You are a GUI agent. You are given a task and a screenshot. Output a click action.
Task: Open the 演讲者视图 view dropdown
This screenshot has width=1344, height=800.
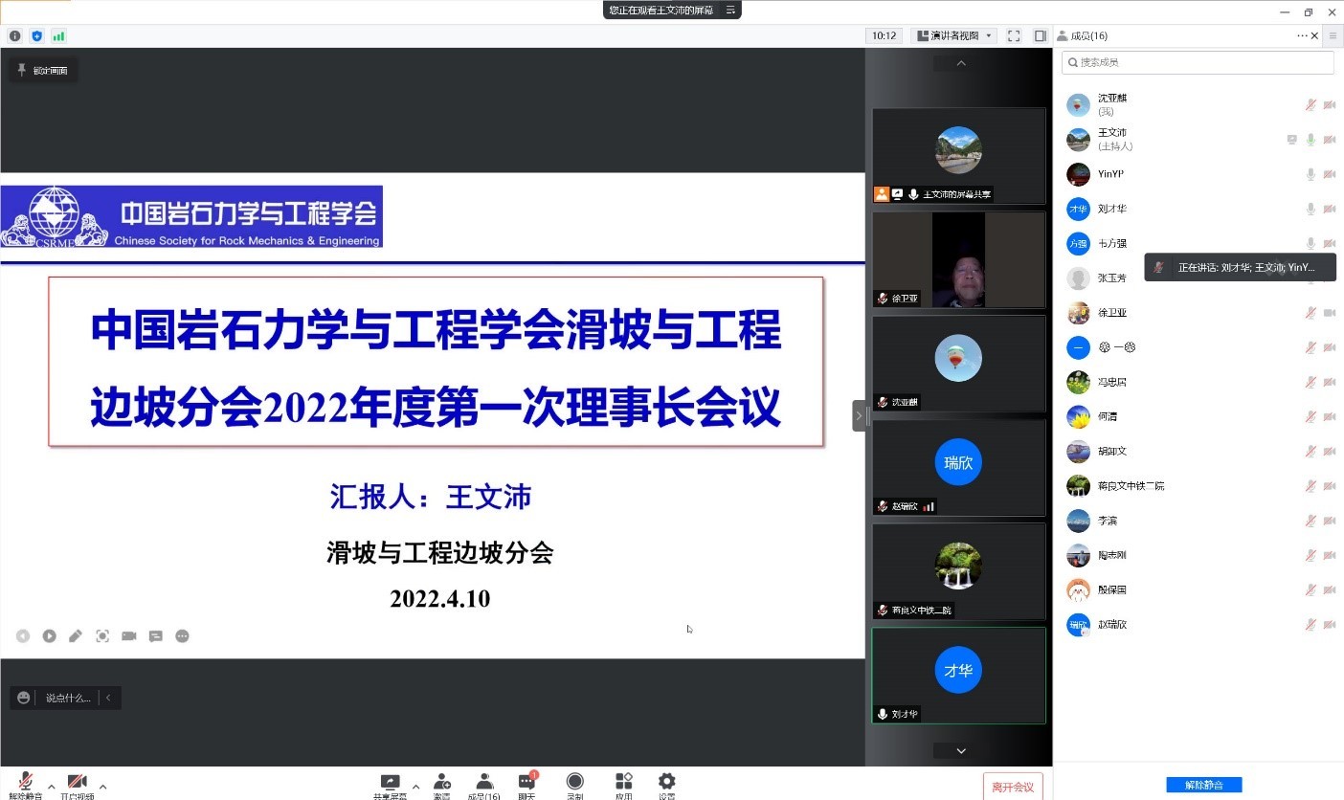coord(953,36)
